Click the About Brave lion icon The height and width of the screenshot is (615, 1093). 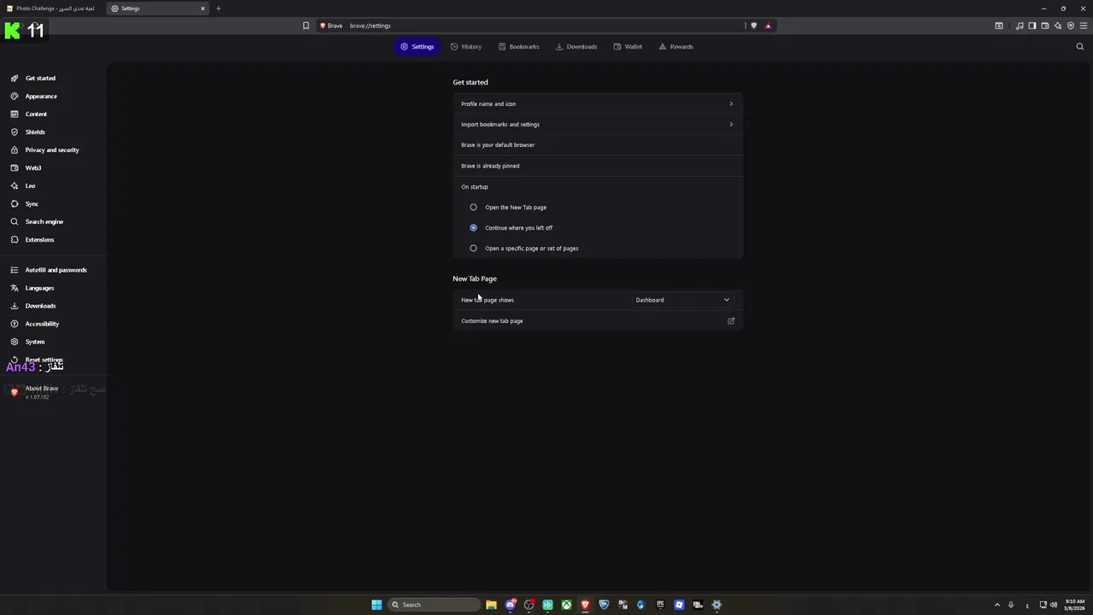(x=15, y=392)
